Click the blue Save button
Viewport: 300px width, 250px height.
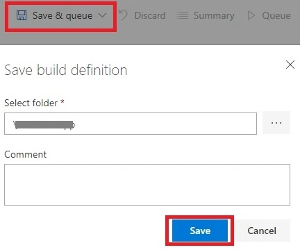200,231
